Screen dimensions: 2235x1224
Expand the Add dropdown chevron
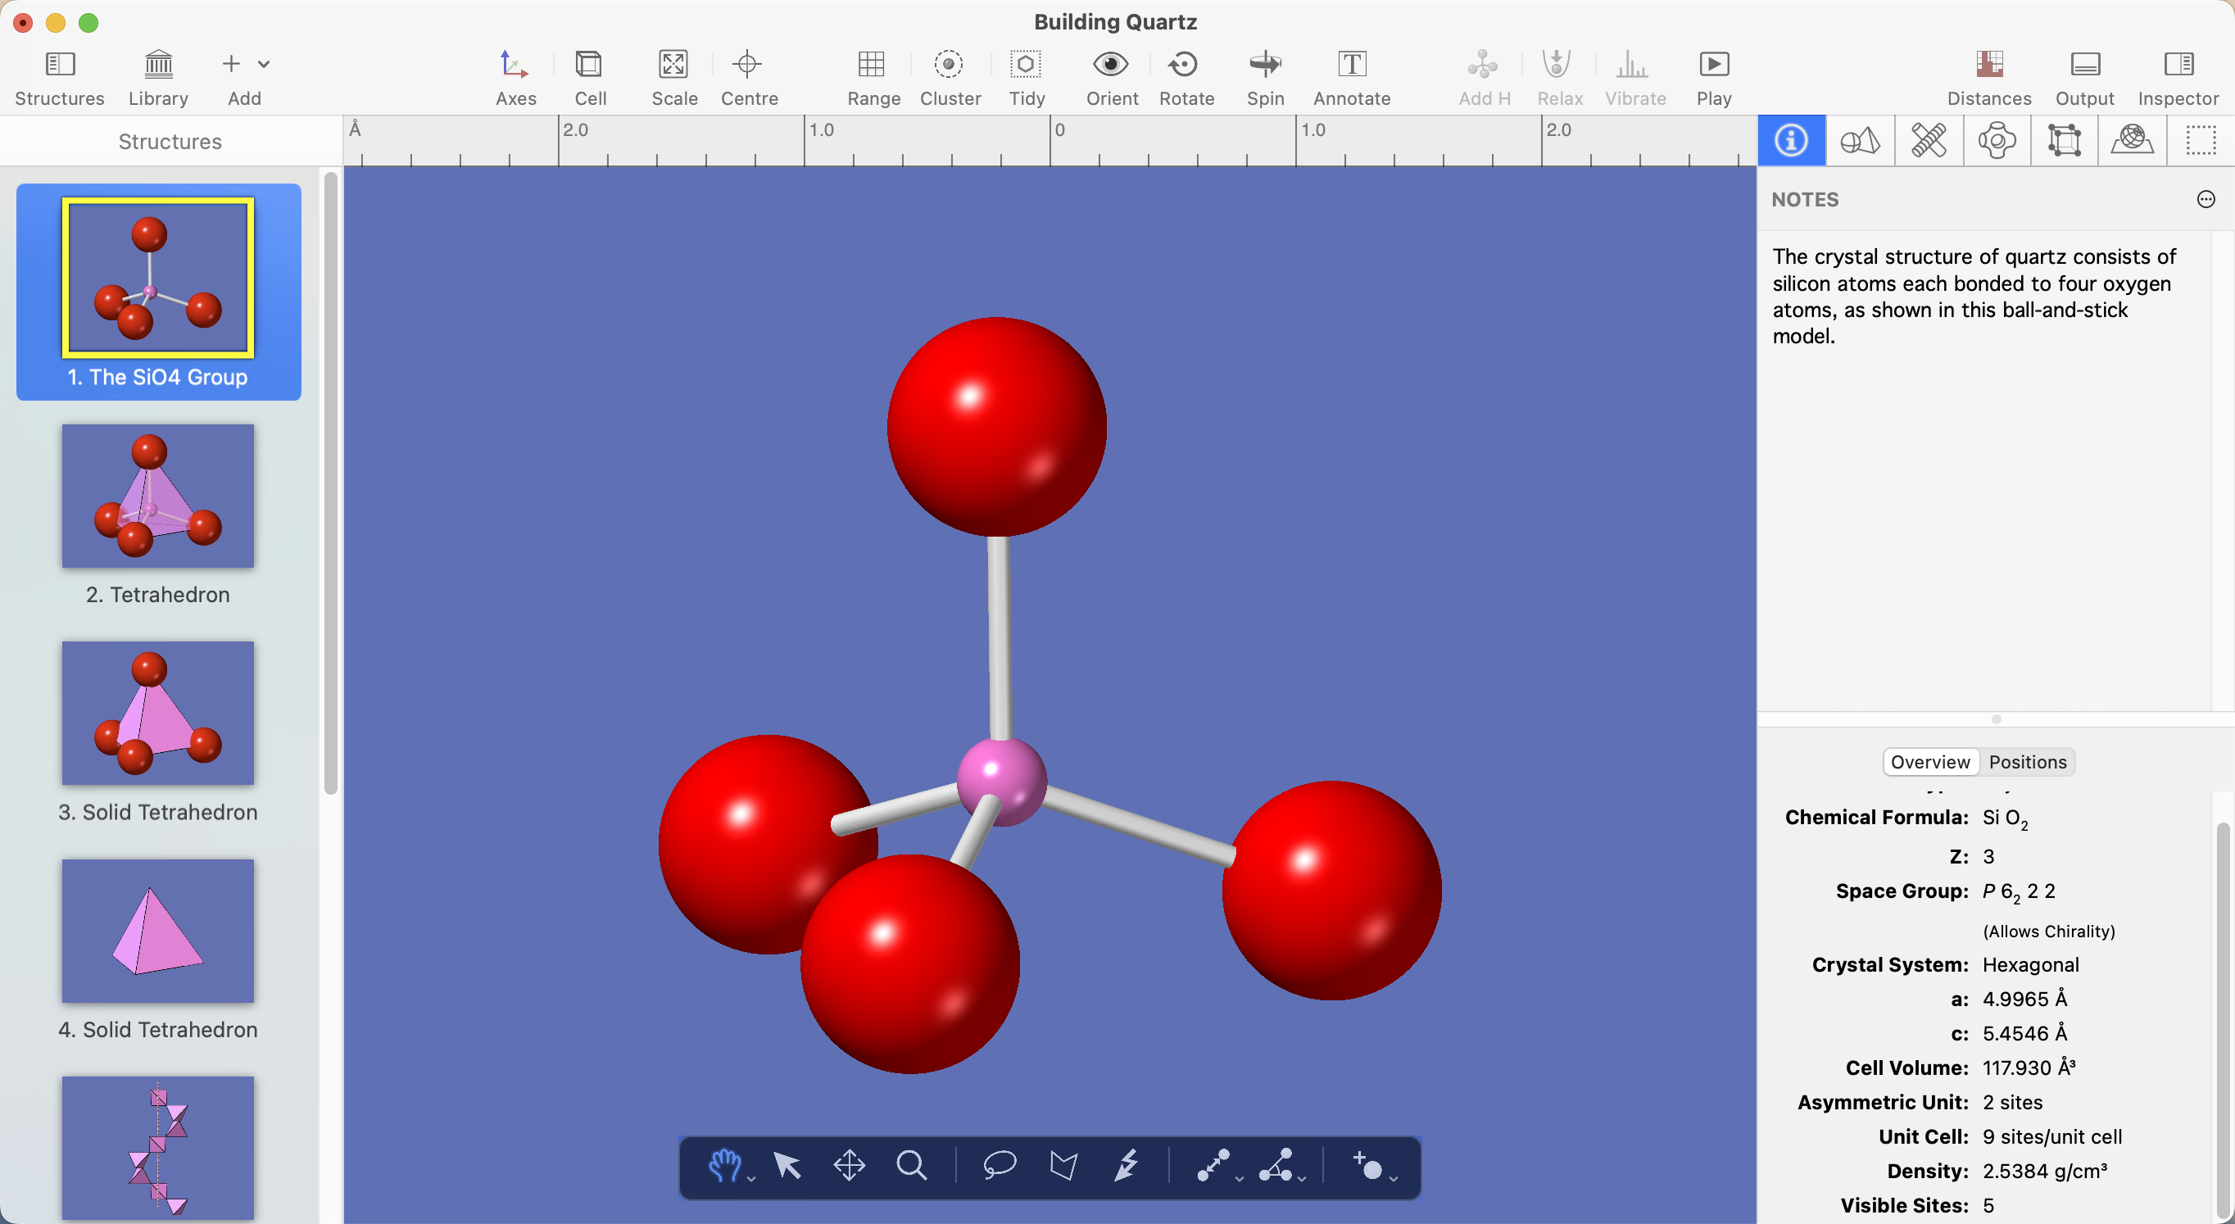click(x=264, y=64)
